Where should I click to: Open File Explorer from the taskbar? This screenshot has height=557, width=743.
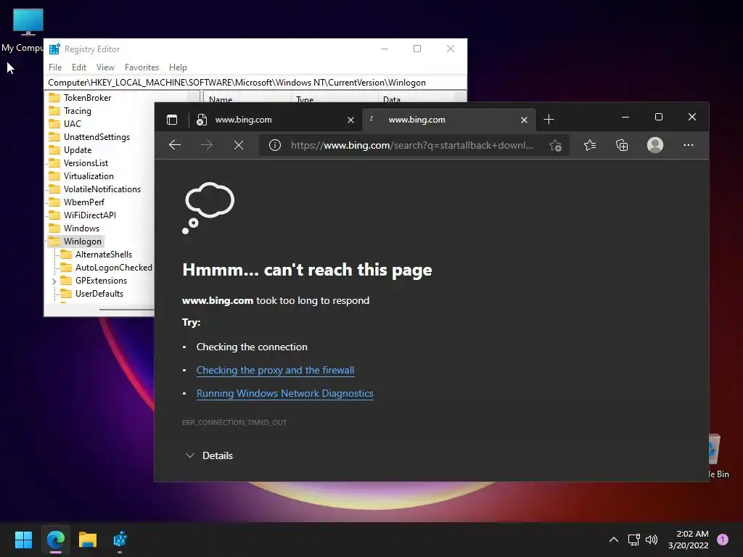point(88,540)
